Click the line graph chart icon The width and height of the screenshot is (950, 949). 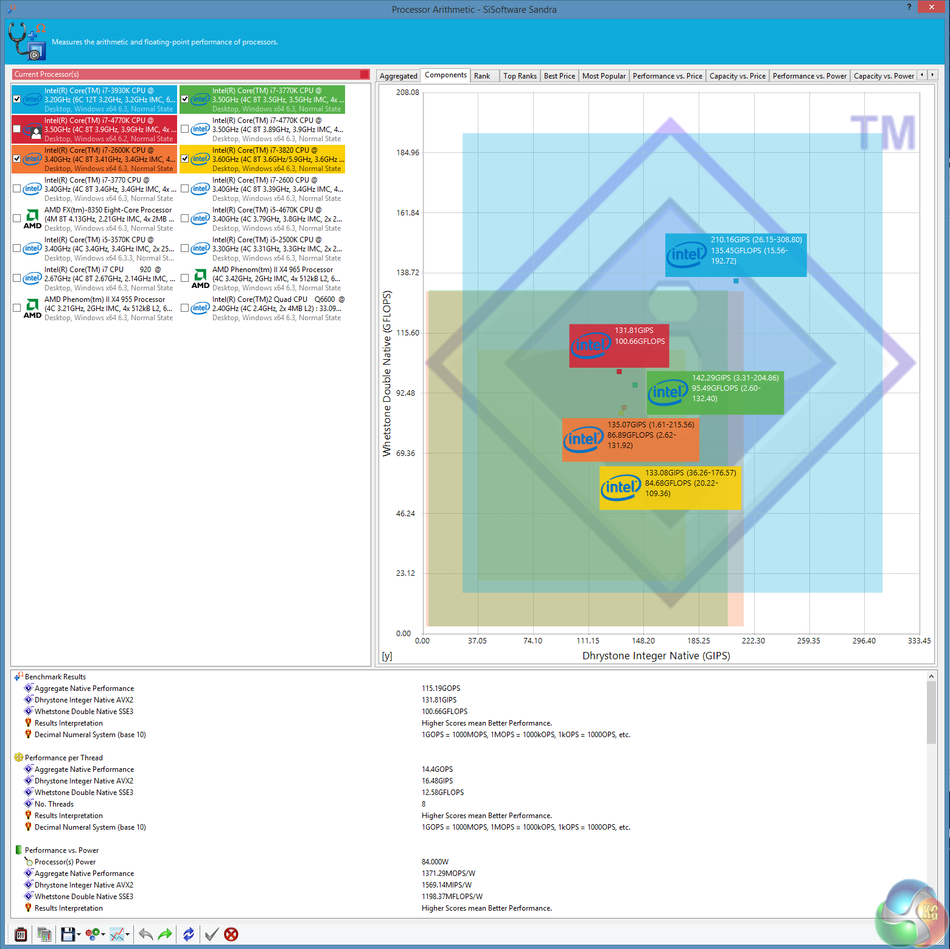point(117,934)
